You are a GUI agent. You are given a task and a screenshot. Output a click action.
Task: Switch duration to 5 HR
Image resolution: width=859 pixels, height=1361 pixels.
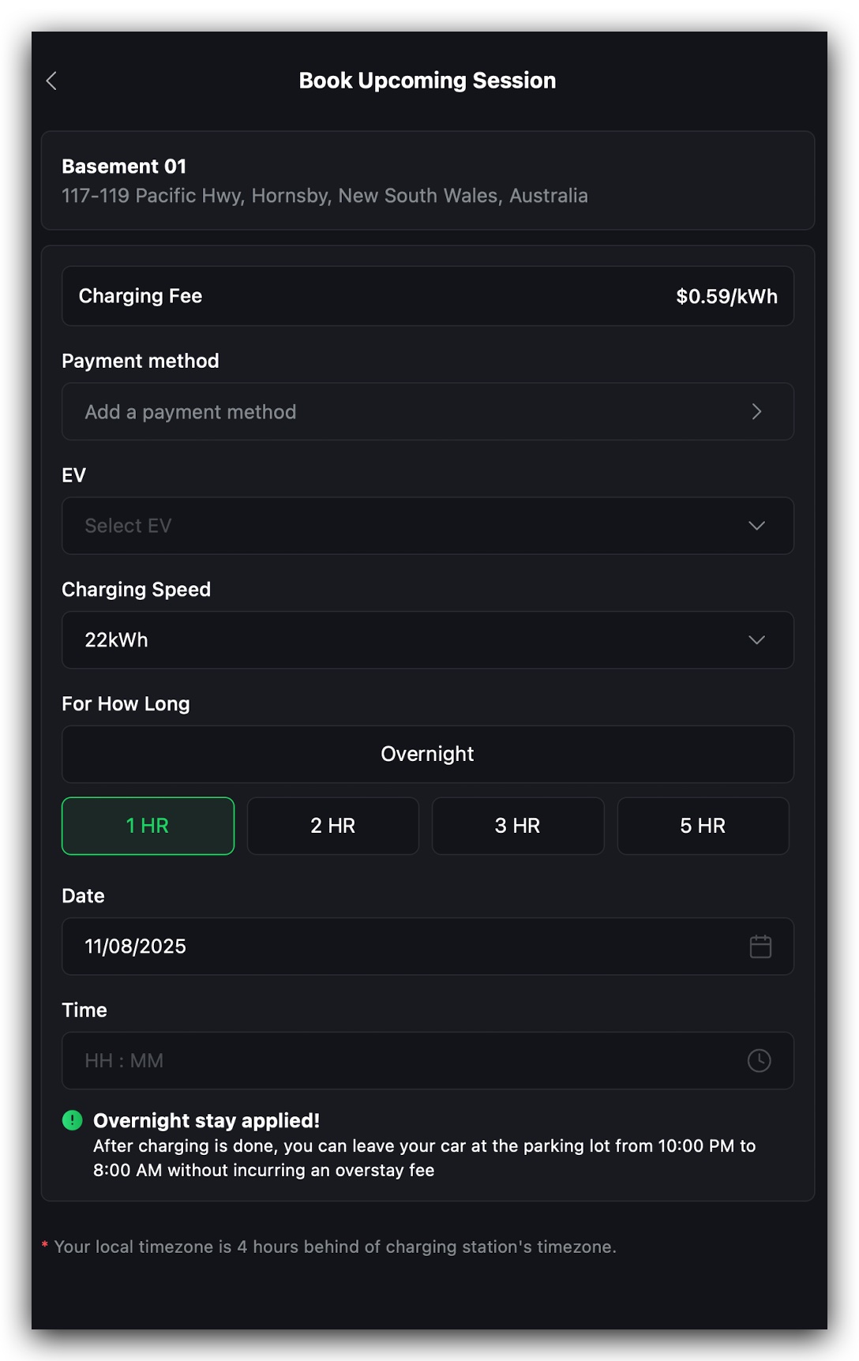click(x=703, y=826)
